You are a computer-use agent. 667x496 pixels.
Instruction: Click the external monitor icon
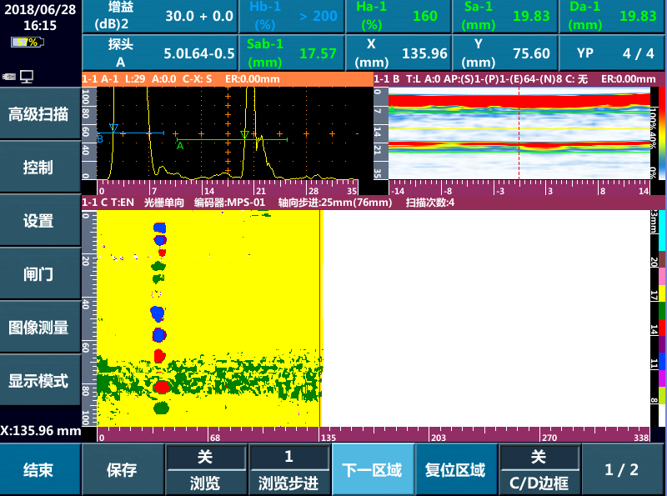(26, 75)
